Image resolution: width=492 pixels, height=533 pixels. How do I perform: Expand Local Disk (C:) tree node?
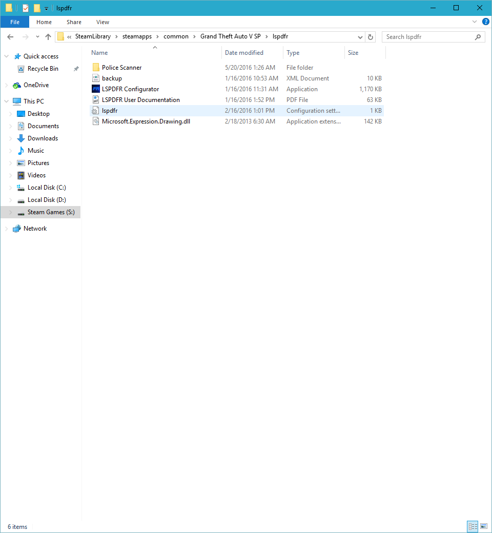pyautogui.click(x=11, y=188)
